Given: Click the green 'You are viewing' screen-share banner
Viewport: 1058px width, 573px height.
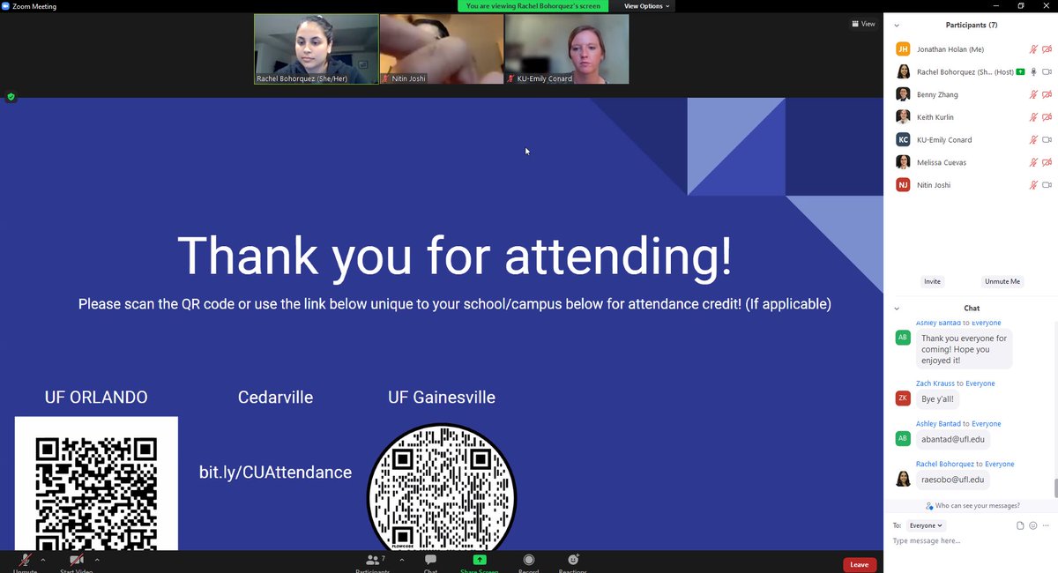Looking at the screenshot, I should (533, 6).
